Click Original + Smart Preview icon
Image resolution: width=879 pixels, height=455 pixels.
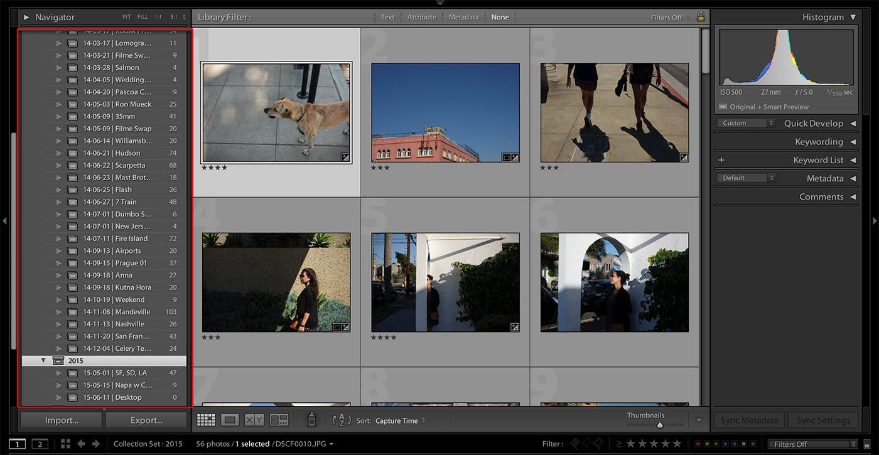pos(723,107)
